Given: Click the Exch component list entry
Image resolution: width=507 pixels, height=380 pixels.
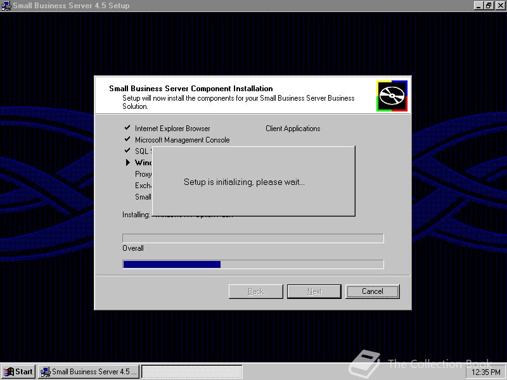Looking at the screenshot, I should (x=143, y=186).
